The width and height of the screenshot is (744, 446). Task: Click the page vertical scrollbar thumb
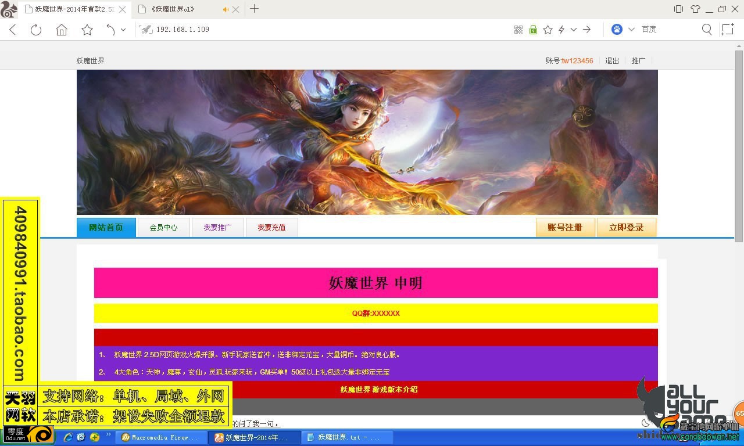pyautogui.click(x=739, y=145)
